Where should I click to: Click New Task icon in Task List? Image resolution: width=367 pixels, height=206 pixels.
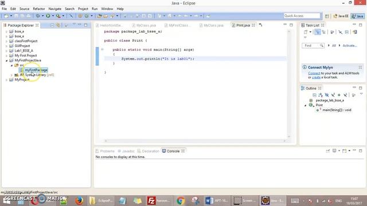pos(306,32)
